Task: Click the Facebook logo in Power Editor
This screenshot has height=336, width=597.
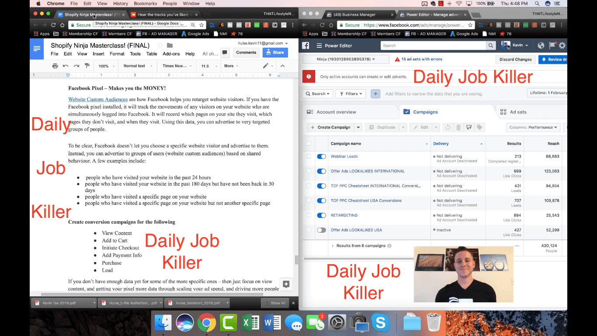Action: coord(306,45)
